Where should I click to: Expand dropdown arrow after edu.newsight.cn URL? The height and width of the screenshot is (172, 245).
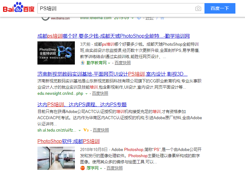(x=86, y=94)
